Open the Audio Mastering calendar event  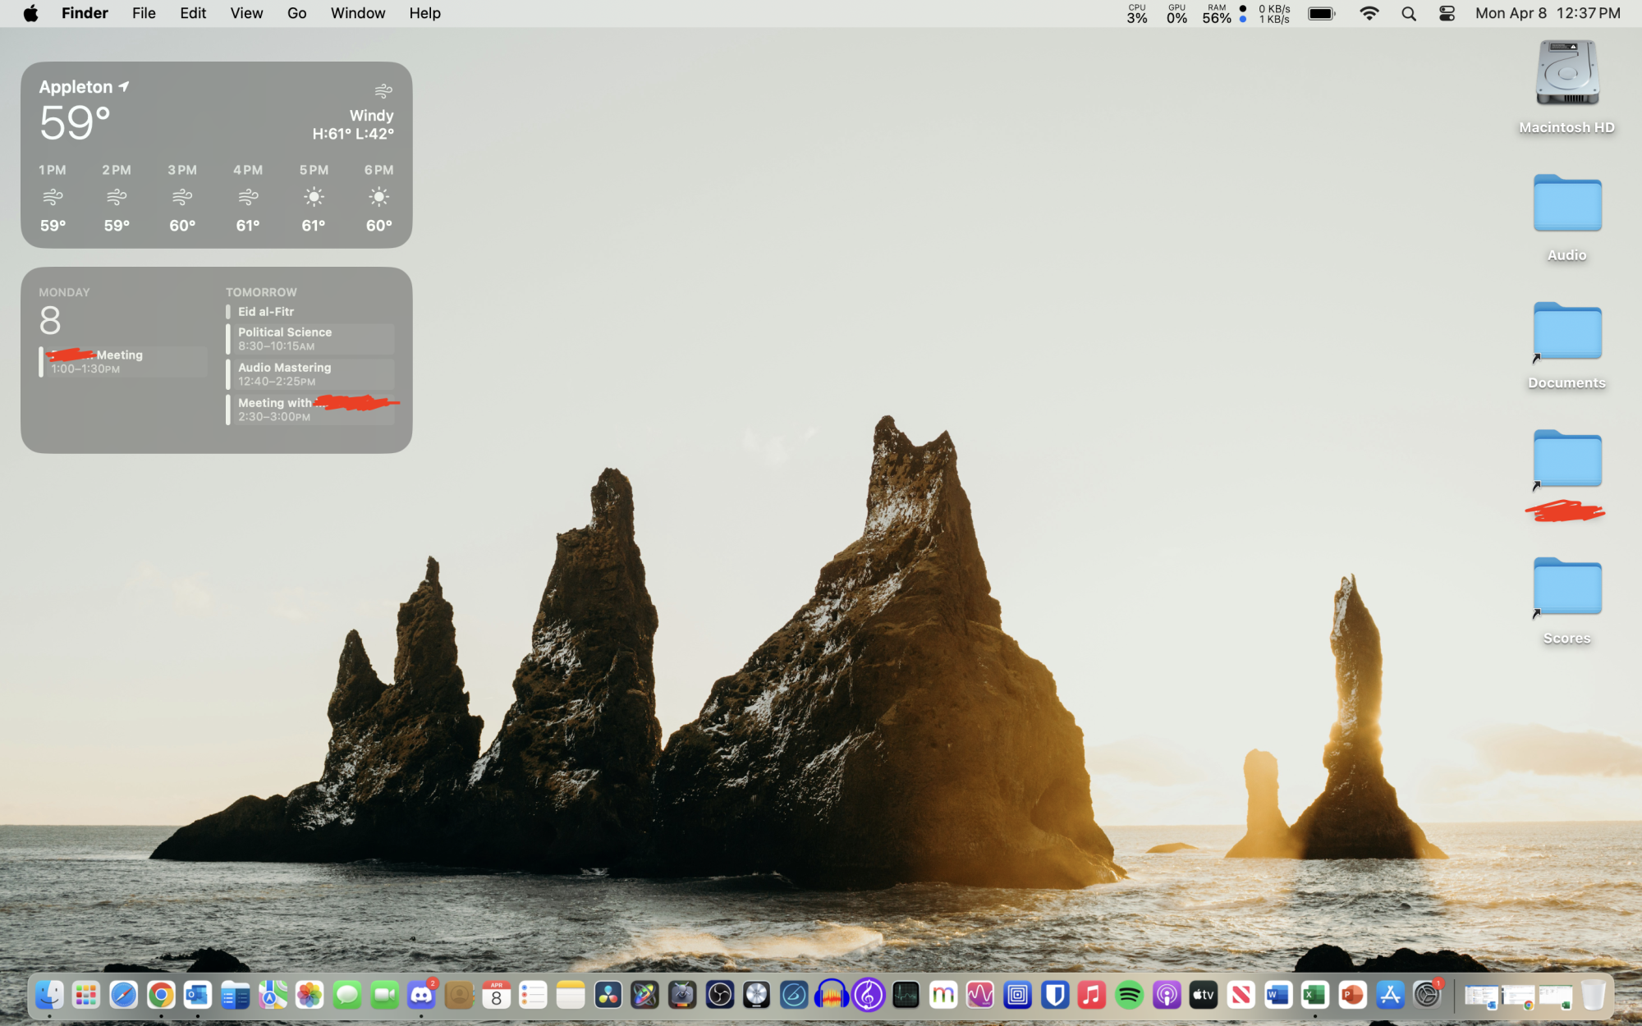(310, 374)
